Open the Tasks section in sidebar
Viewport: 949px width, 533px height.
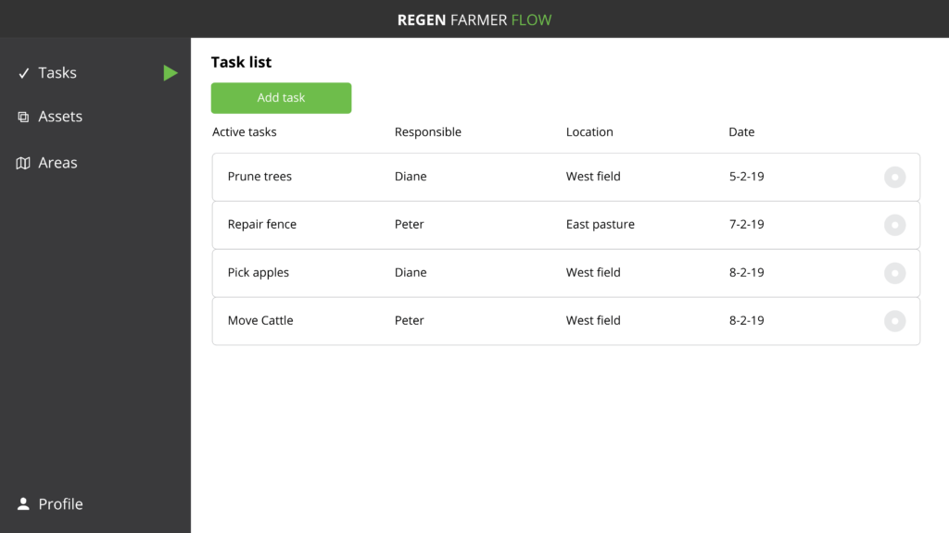tap(57, 72)
